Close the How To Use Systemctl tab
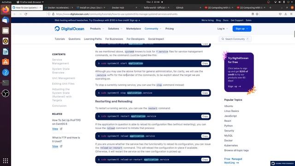 (40, 7)
